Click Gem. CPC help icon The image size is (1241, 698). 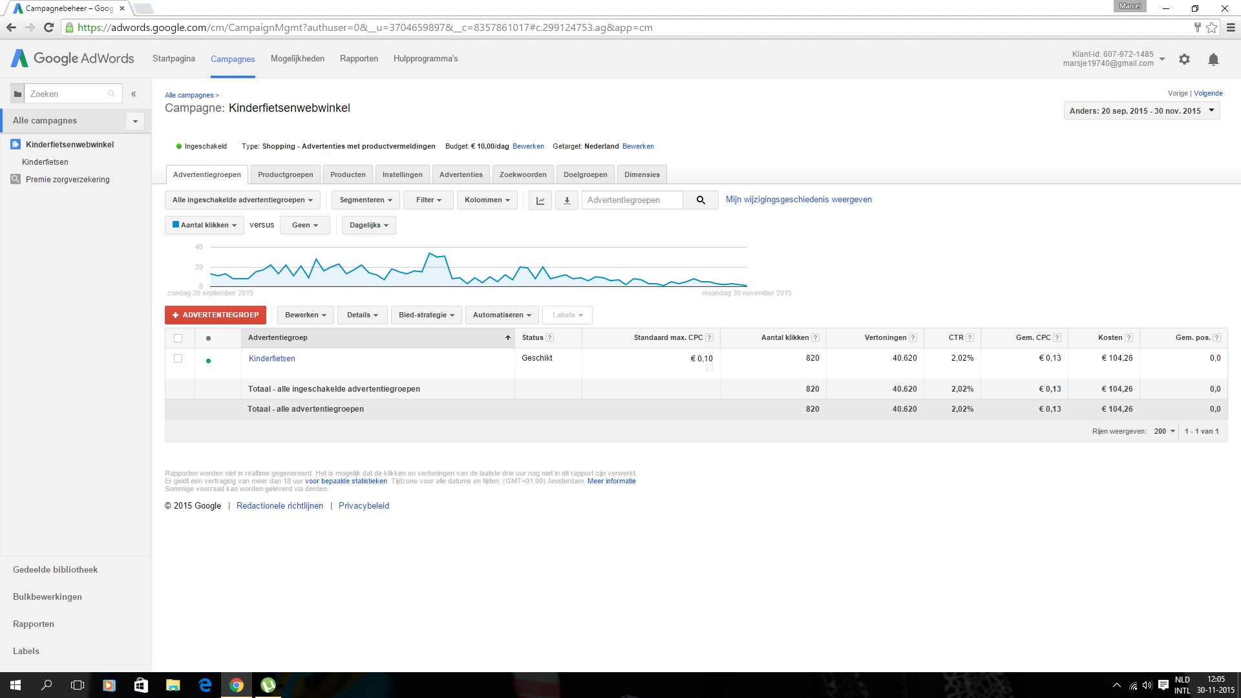click(1057, 337)
